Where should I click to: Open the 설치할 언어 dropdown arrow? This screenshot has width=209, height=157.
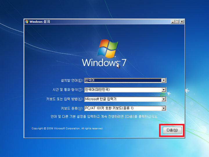(x=164, y=80)
